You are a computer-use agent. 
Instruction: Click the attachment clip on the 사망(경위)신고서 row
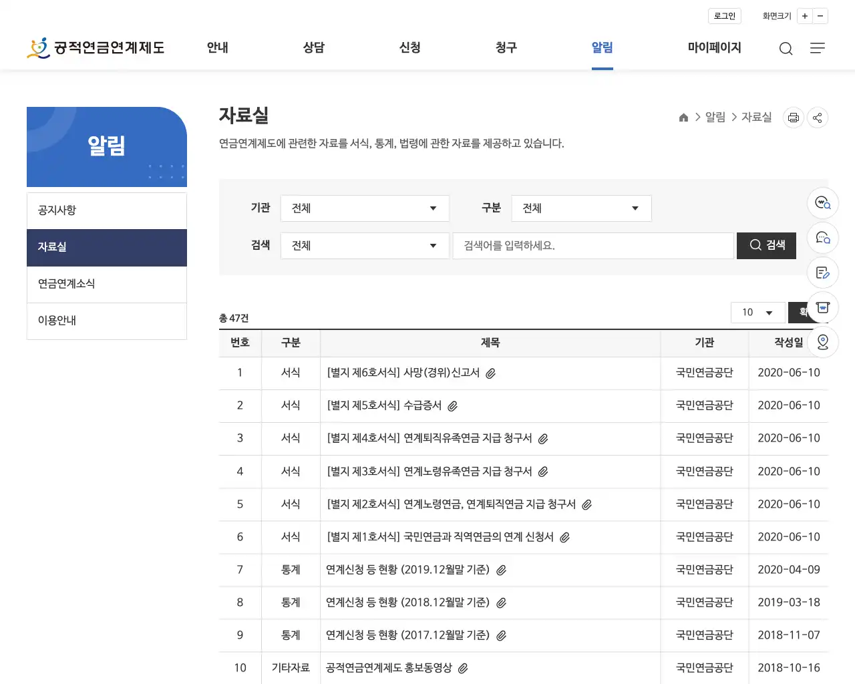(491, 373)
